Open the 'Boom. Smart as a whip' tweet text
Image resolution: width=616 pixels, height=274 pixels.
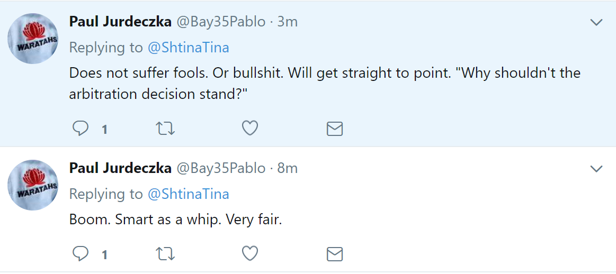(176, 220)
